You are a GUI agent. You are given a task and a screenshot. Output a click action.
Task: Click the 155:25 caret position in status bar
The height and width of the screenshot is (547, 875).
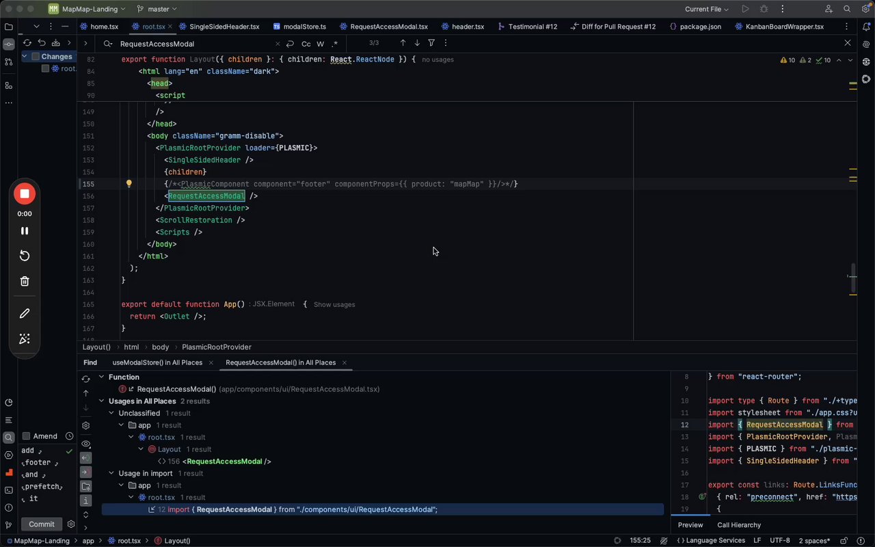point(640,541)
